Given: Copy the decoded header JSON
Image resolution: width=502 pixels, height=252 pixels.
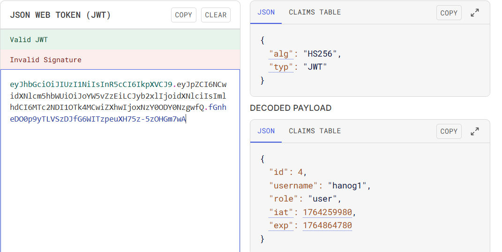Looking at the screenshot, I should coord(449,13).
